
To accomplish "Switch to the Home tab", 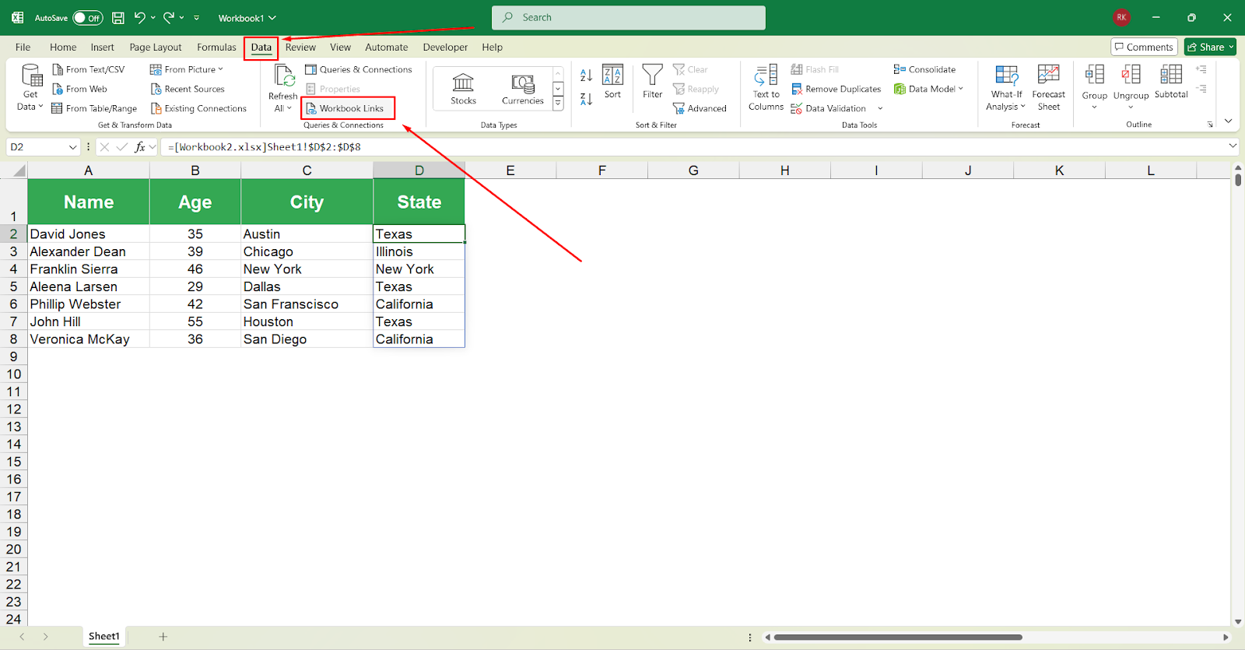I will click(63, 47).
